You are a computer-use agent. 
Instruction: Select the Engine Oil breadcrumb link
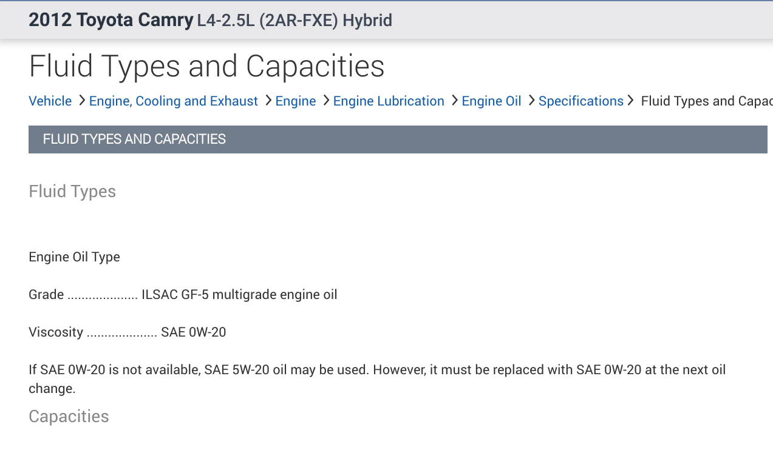click(491, 101)
